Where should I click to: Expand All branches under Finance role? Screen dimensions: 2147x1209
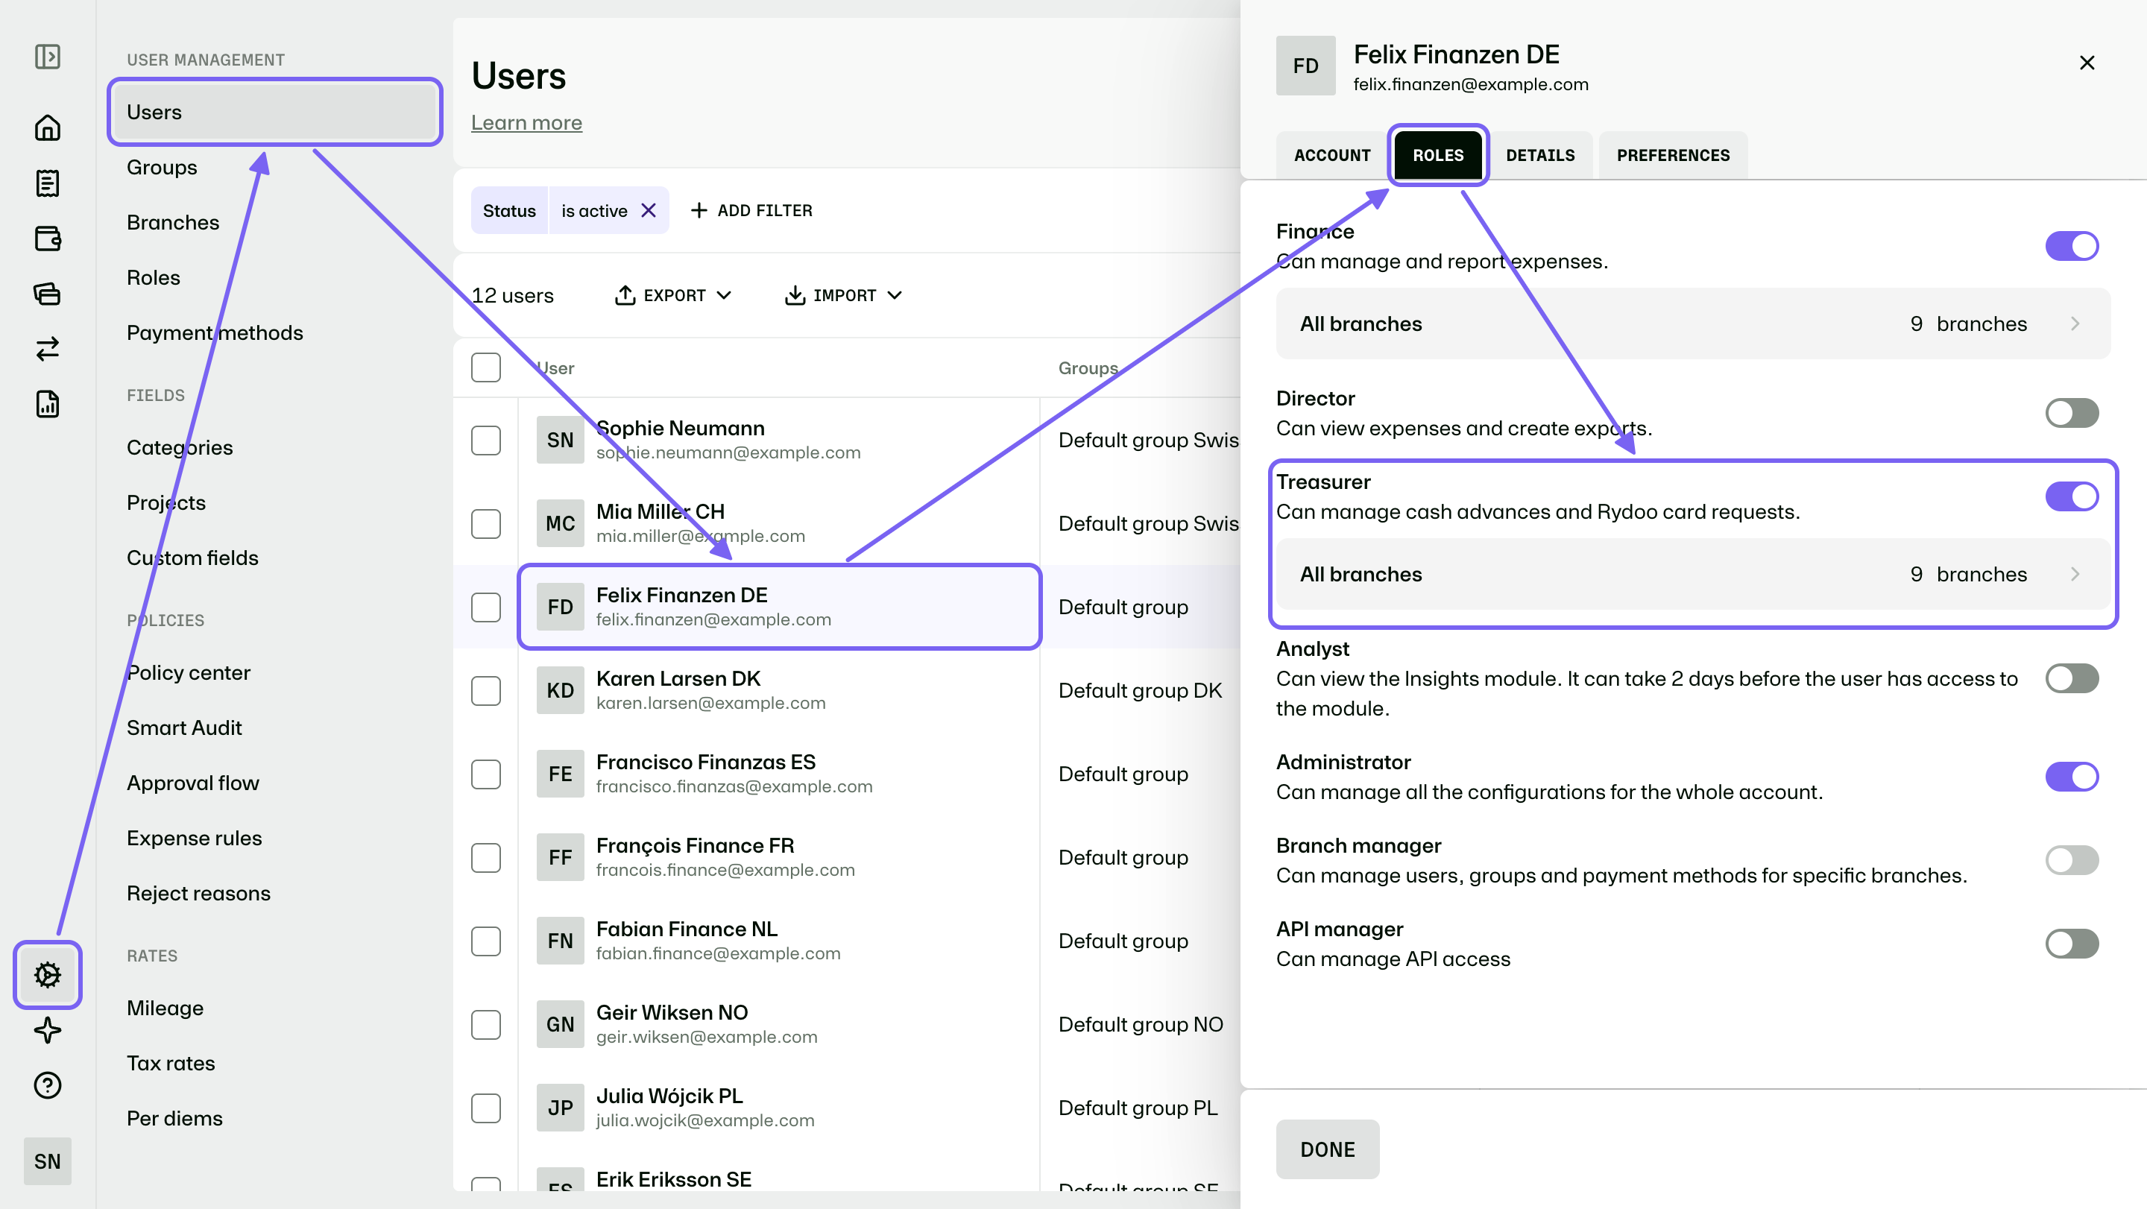(1693, 324)
